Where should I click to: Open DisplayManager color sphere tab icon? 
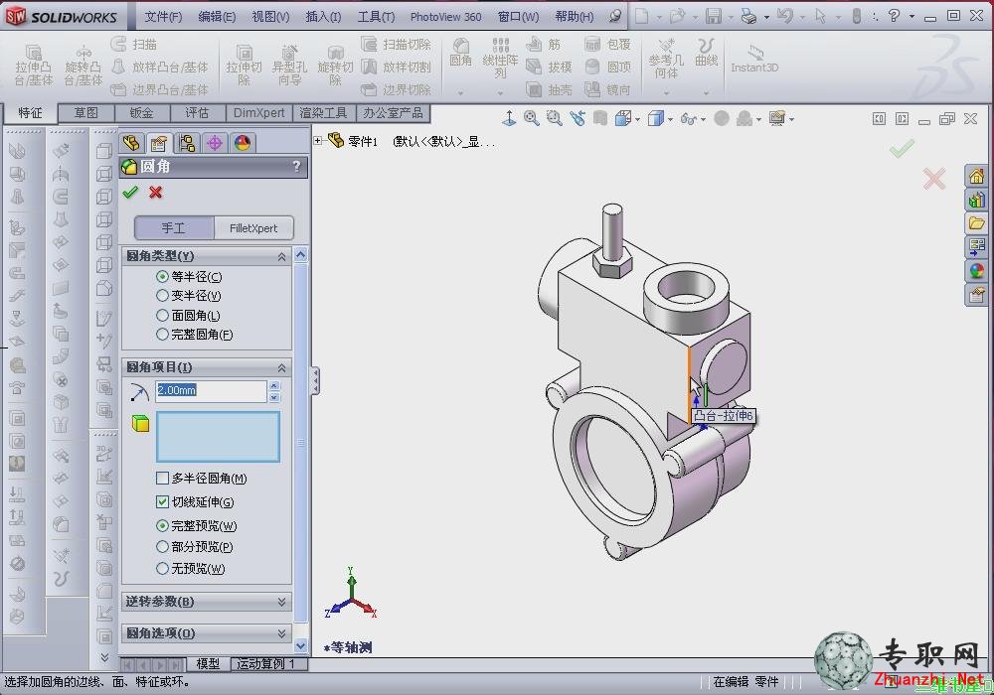tap(243, 143)
